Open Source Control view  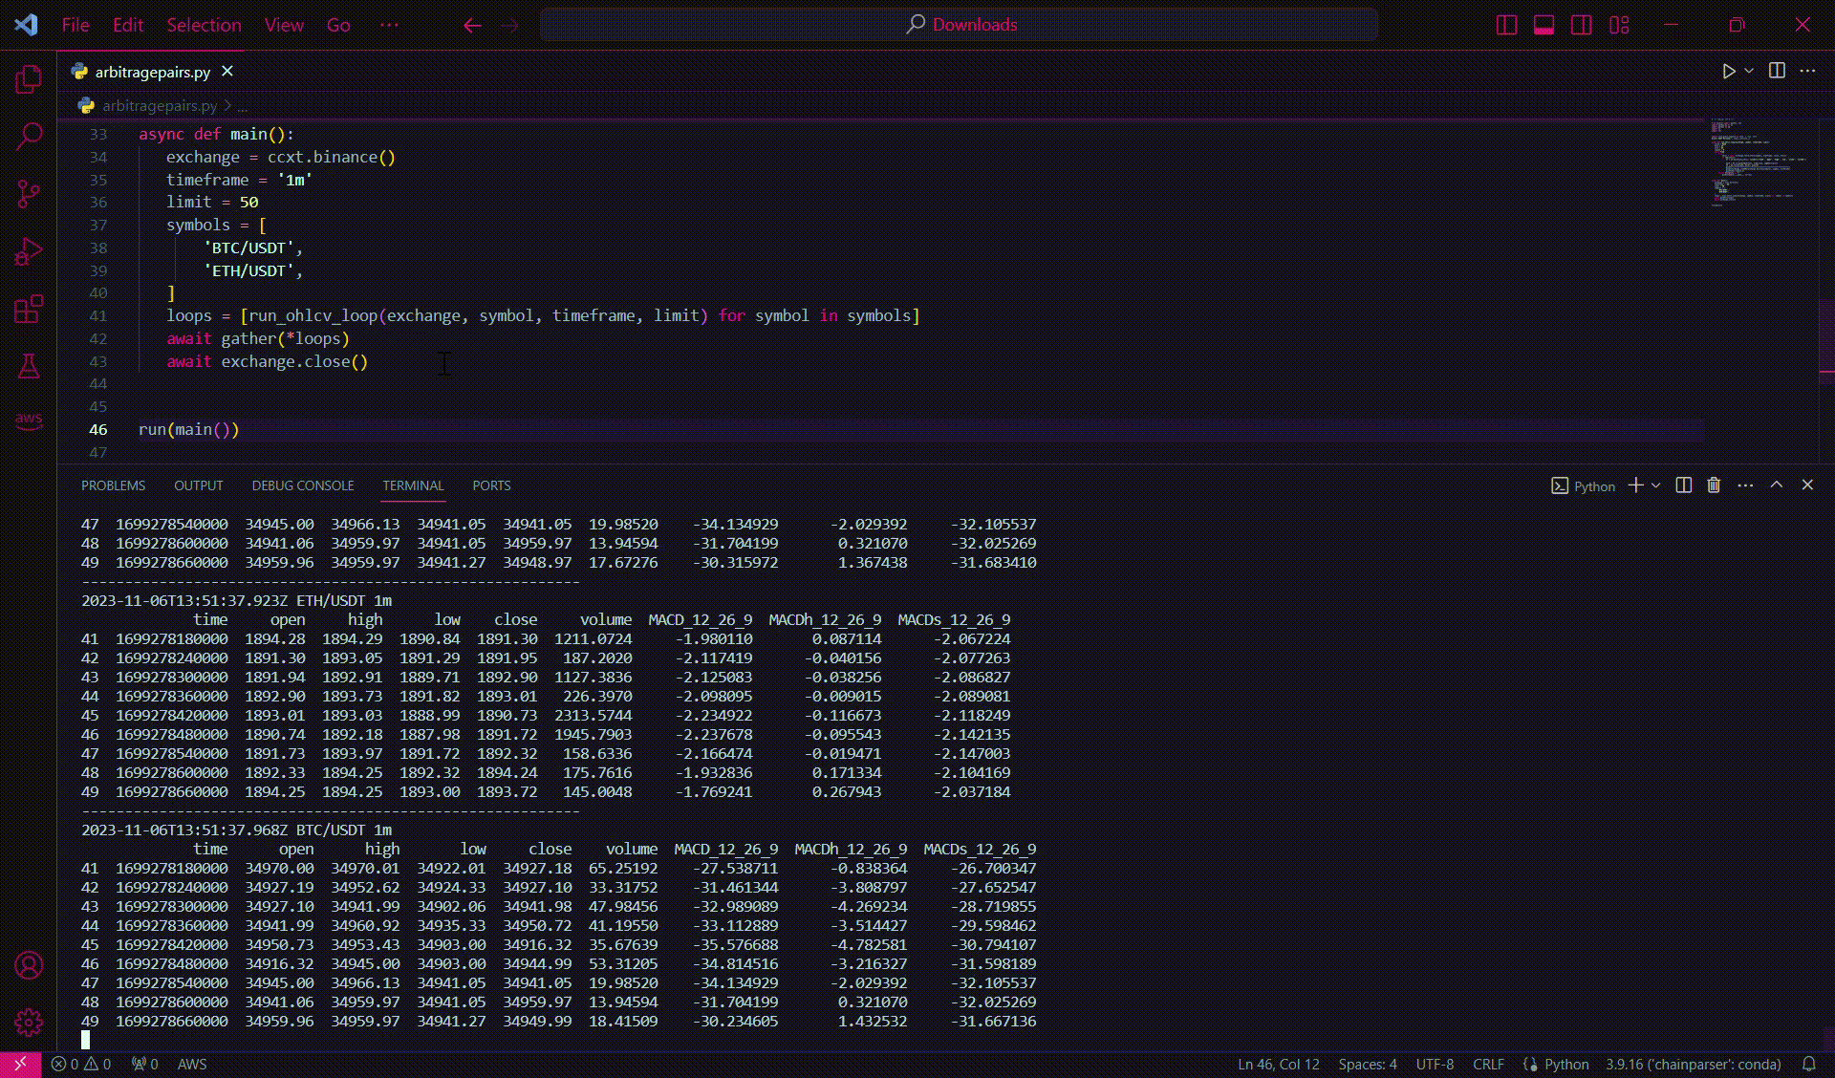(x=29, y=194)
